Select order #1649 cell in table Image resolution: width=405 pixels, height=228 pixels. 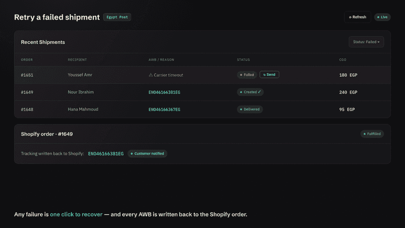click(x=27, y=92)
